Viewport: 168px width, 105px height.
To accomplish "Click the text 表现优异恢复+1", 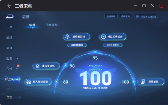I will click(x=96, y=66).
